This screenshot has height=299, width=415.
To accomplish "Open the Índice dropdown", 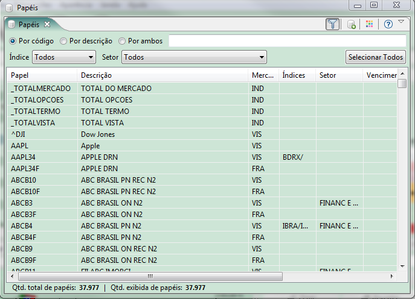I will pos(64,57).
